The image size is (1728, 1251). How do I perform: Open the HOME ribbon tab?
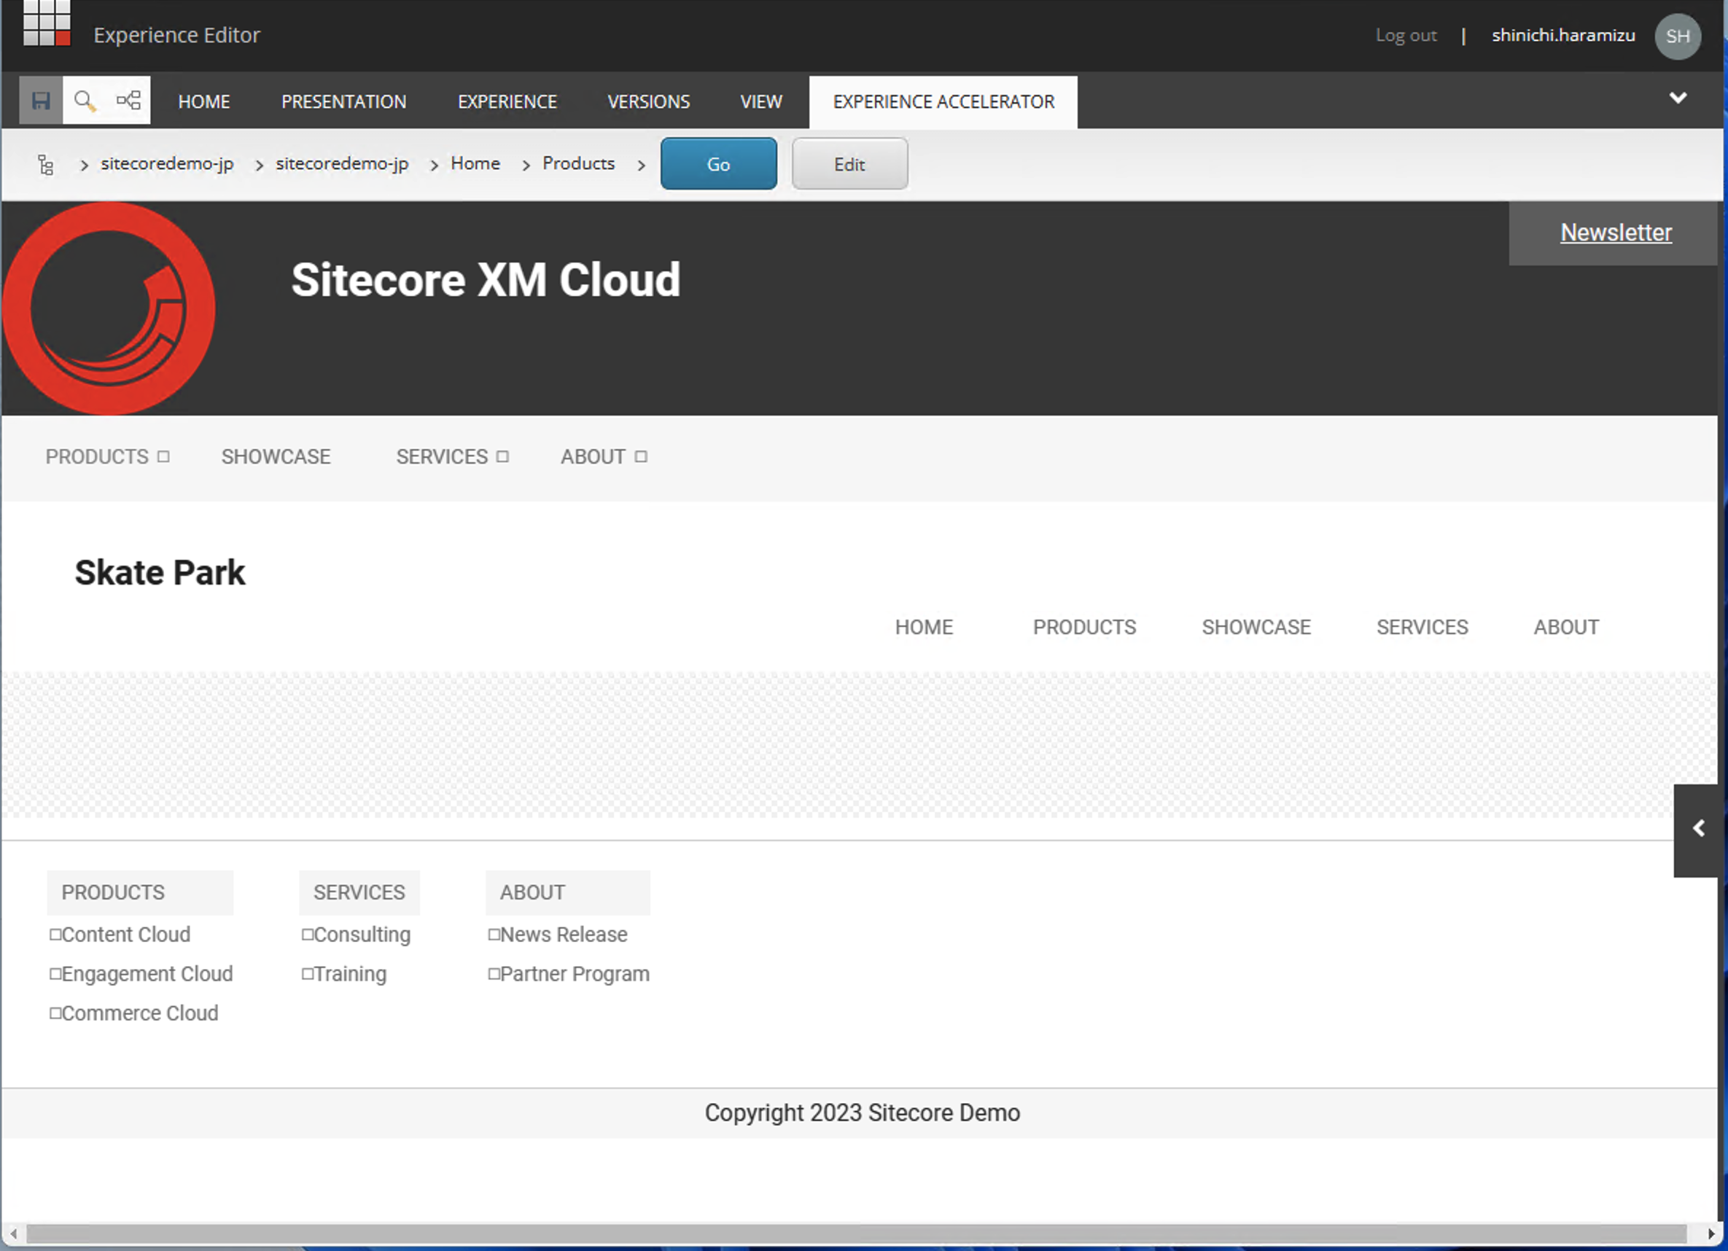point(204,102)
